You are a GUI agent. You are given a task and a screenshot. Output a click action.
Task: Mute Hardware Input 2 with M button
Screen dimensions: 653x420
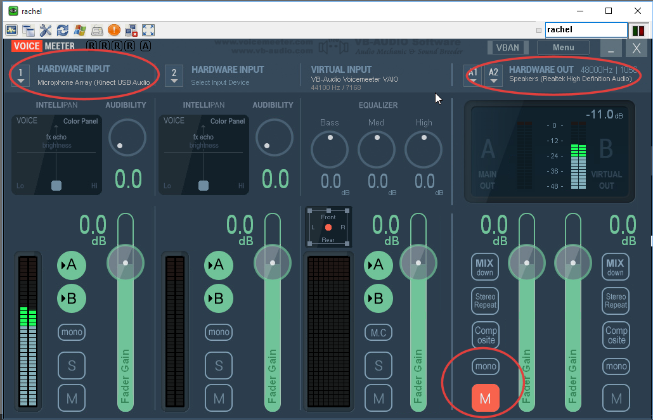(219, 398)
